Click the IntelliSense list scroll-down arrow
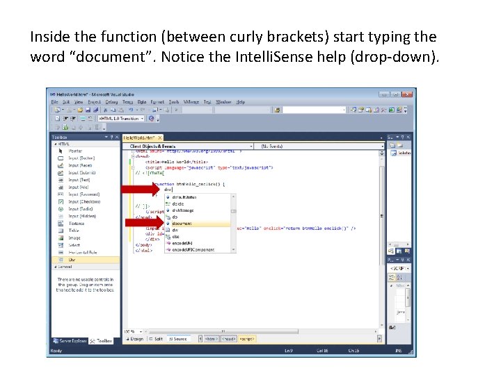 (234, 250)
